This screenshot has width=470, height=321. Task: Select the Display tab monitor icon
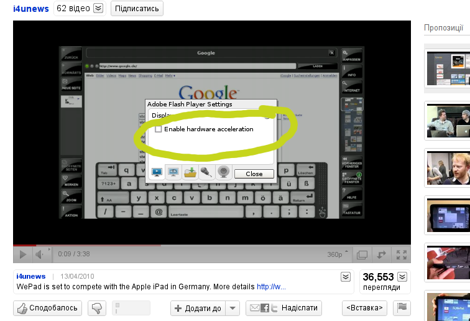157,172
